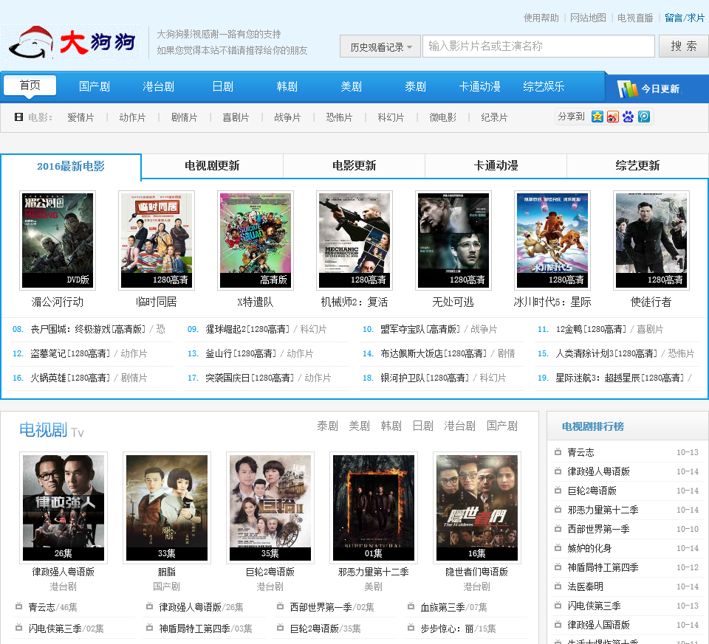Click the movie name search field
This screenshot has height=644, width=709.
[x=538, y=46]
